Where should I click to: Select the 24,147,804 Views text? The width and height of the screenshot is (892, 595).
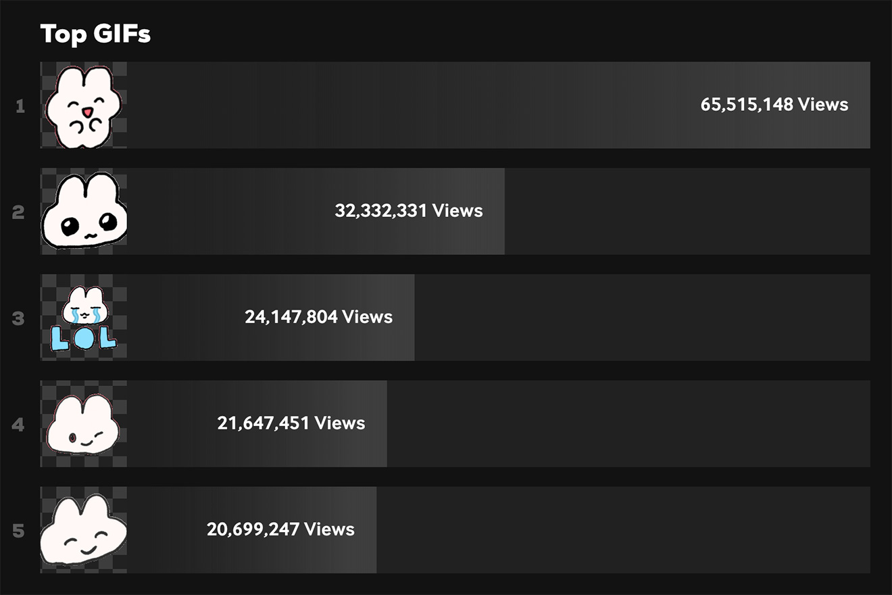point(318,317)
